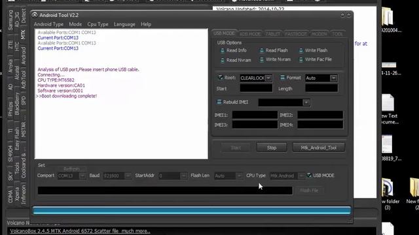Screen dimensions: 419x235
Task: Switch to the ADB MODE tab
Action: pos(250,34)
